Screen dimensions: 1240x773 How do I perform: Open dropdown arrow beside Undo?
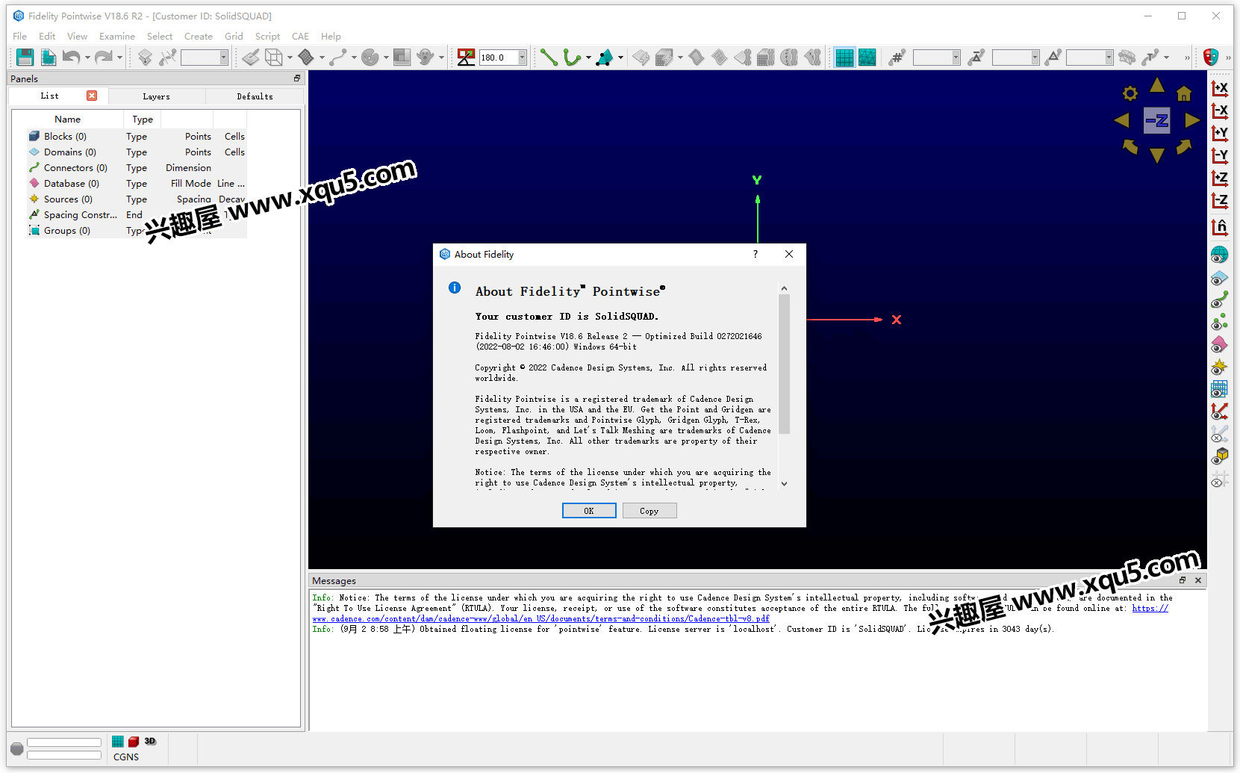click(x=87, y=58)
